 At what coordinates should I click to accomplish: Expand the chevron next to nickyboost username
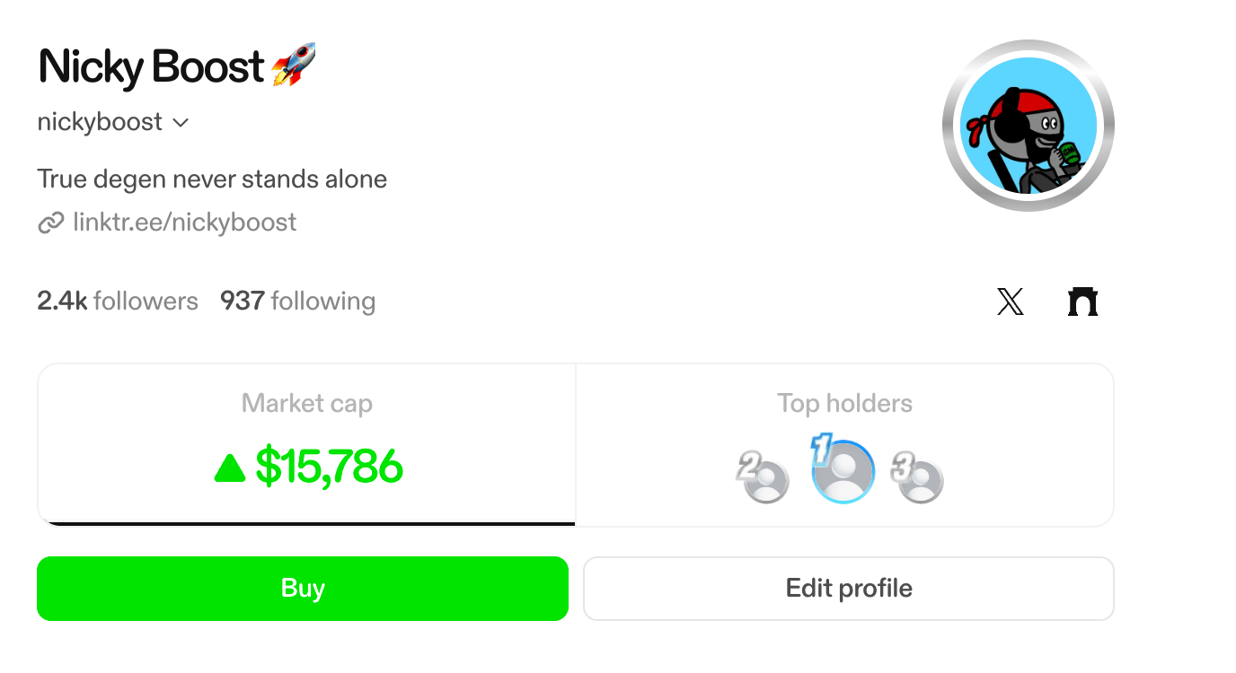pos(181,122)
